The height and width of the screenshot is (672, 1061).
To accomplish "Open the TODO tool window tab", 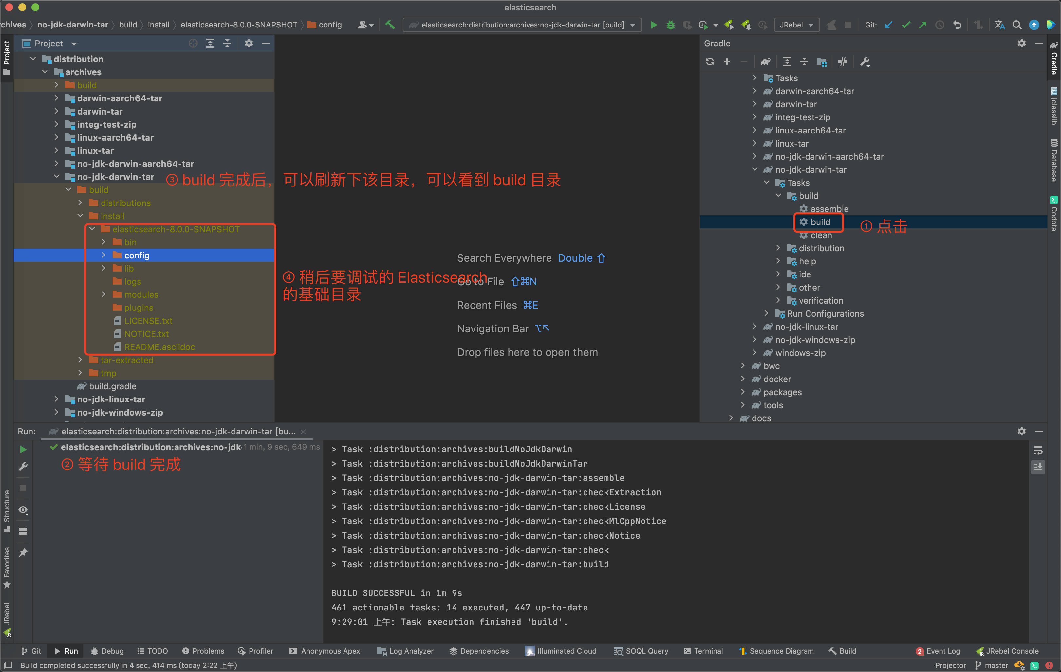I will (x=153, y=651).
